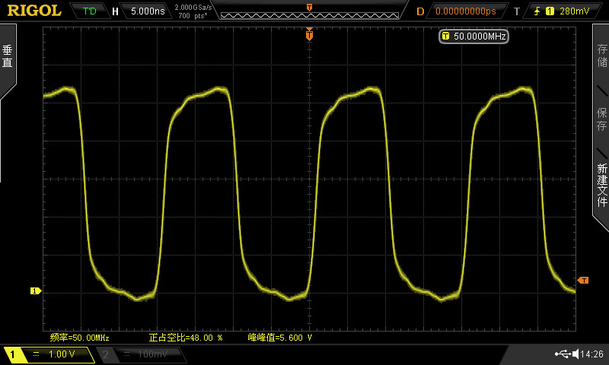Click the 频率=50.00MHz measurement
This screenshot has width=609, height=365.
pyautogui.click(x=80, y=338)
